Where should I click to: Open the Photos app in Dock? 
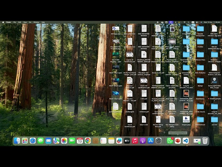click(64, 141)
